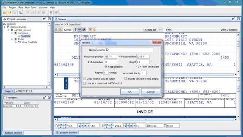Click the Open Data button

coord(73,24)
